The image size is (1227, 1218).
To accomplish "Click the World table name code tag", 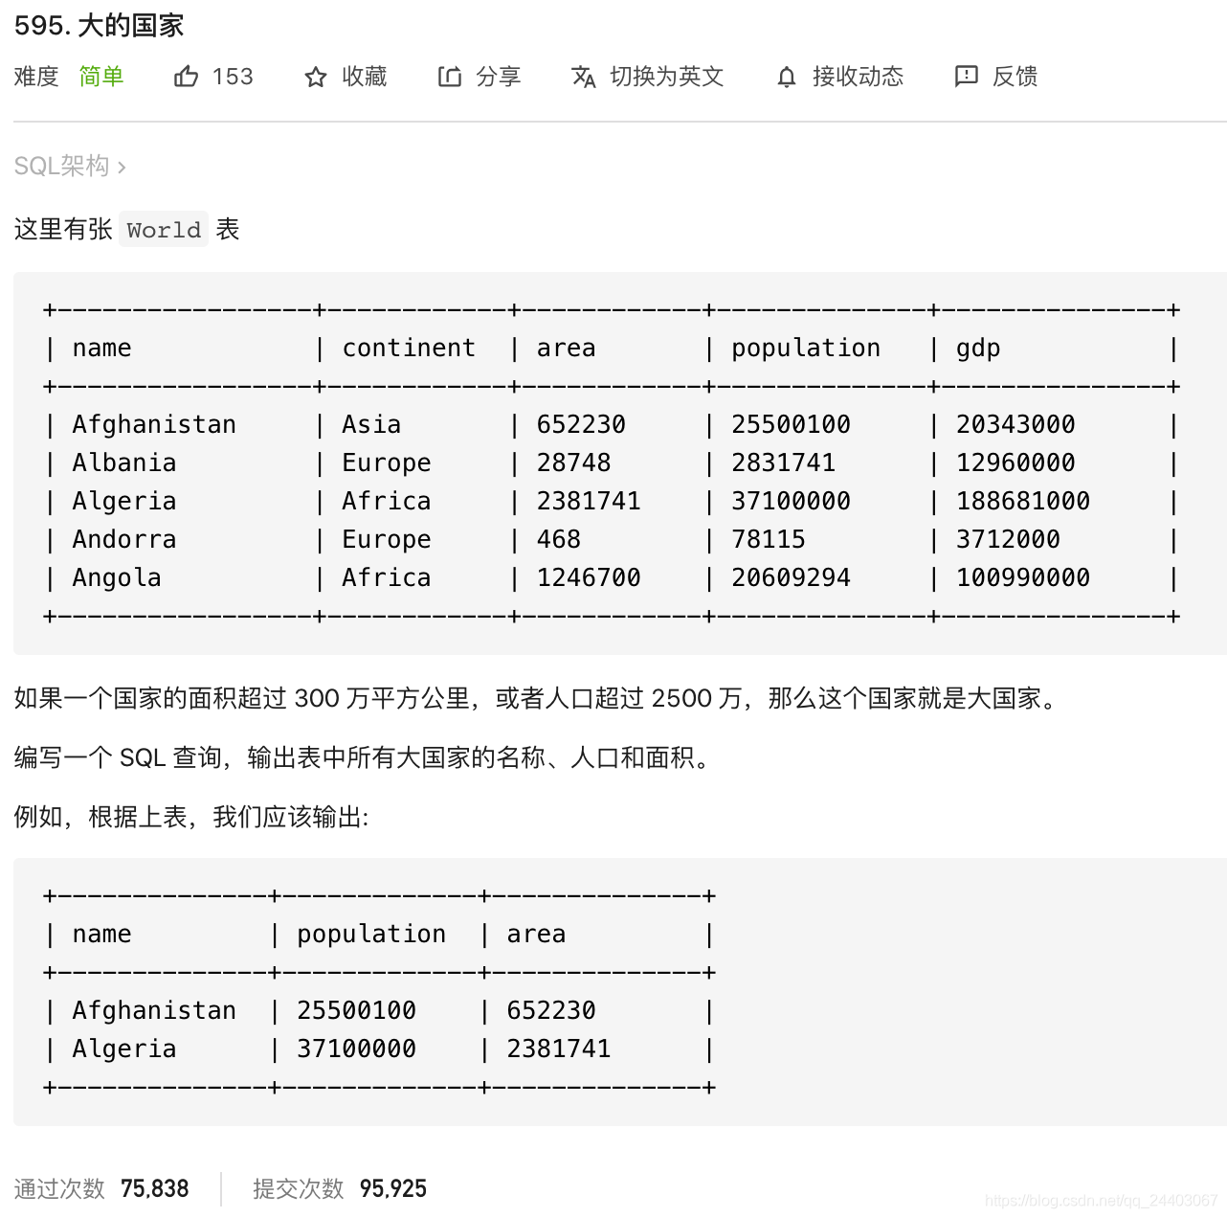I will pos(164,230).
